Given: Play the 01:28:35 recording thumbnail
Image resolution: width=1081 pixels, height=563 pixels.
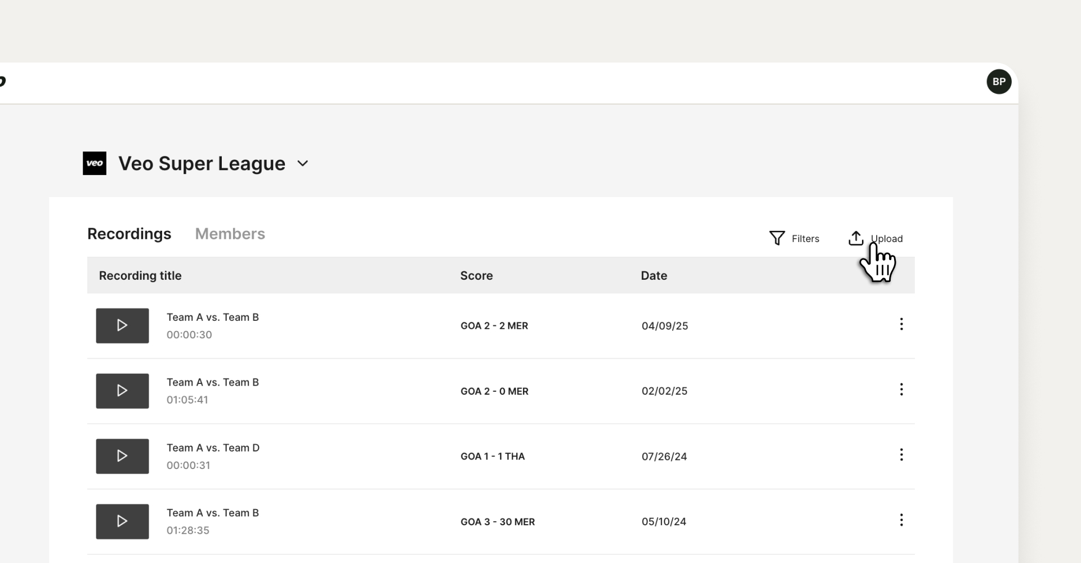Looking at the screenshot, I should click(x=122, y=521).
